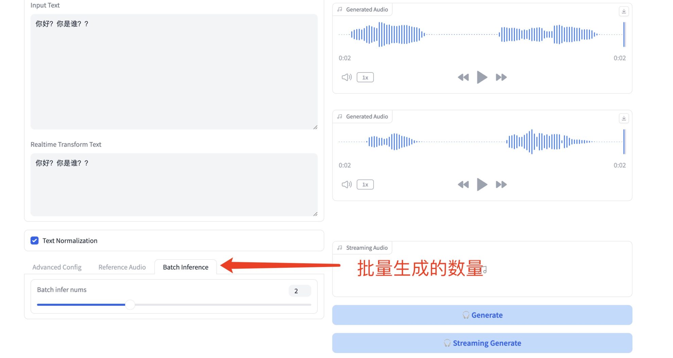Play the second Generated Audio

(482, 184)
